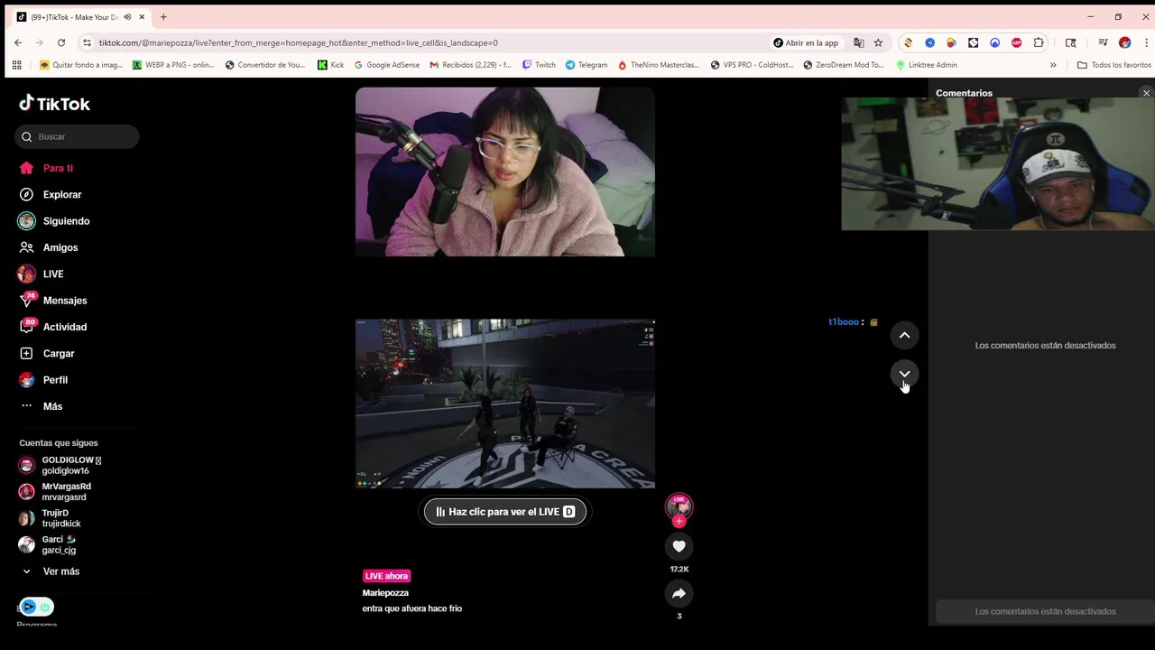Open Chrome profile avatar
1155x650 pixels.
pos(1124,42)
